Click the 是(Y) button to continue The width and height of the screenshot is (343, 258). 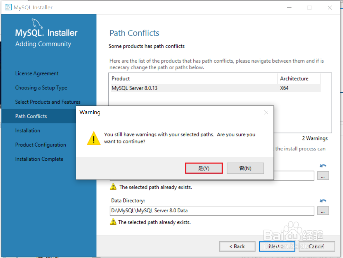click(x=204, y=168)
